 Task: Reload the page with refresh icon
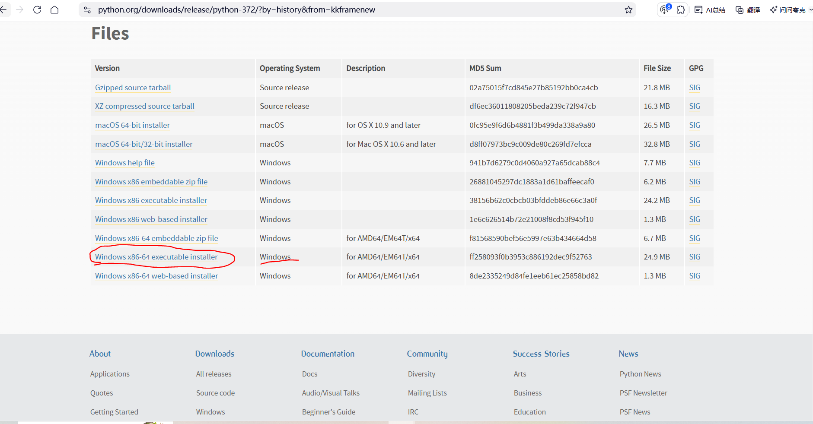tap(37, 9)
